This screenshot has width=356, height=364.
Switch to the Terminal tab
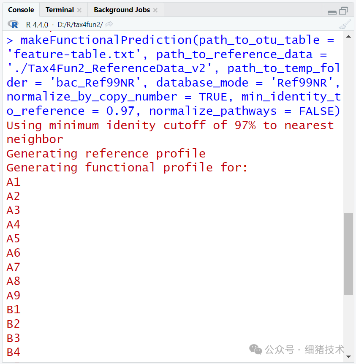tap(60, 9)
